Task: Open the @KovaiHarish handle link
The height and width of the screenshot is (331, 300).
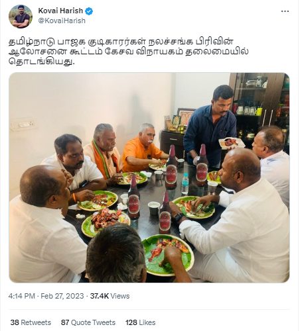Action: pos(62,21)
